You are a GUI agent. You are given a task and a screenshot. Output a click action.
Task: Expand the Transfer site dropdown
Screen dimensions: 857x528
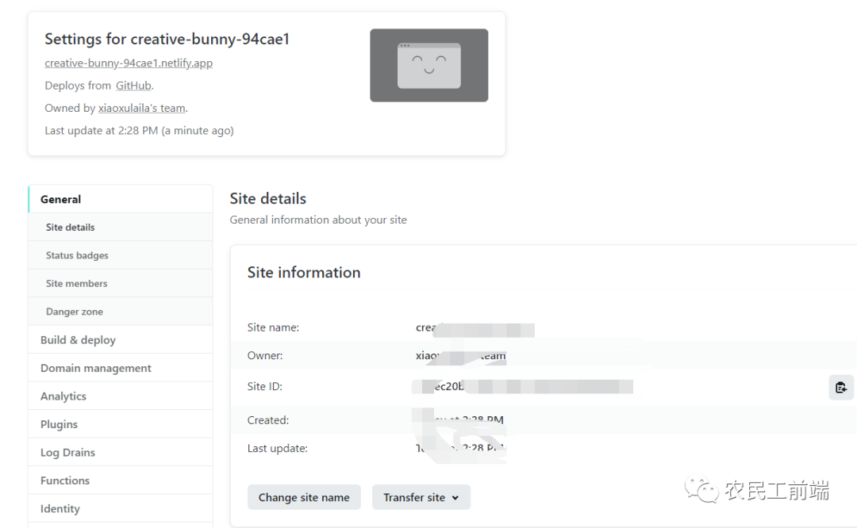421,497
